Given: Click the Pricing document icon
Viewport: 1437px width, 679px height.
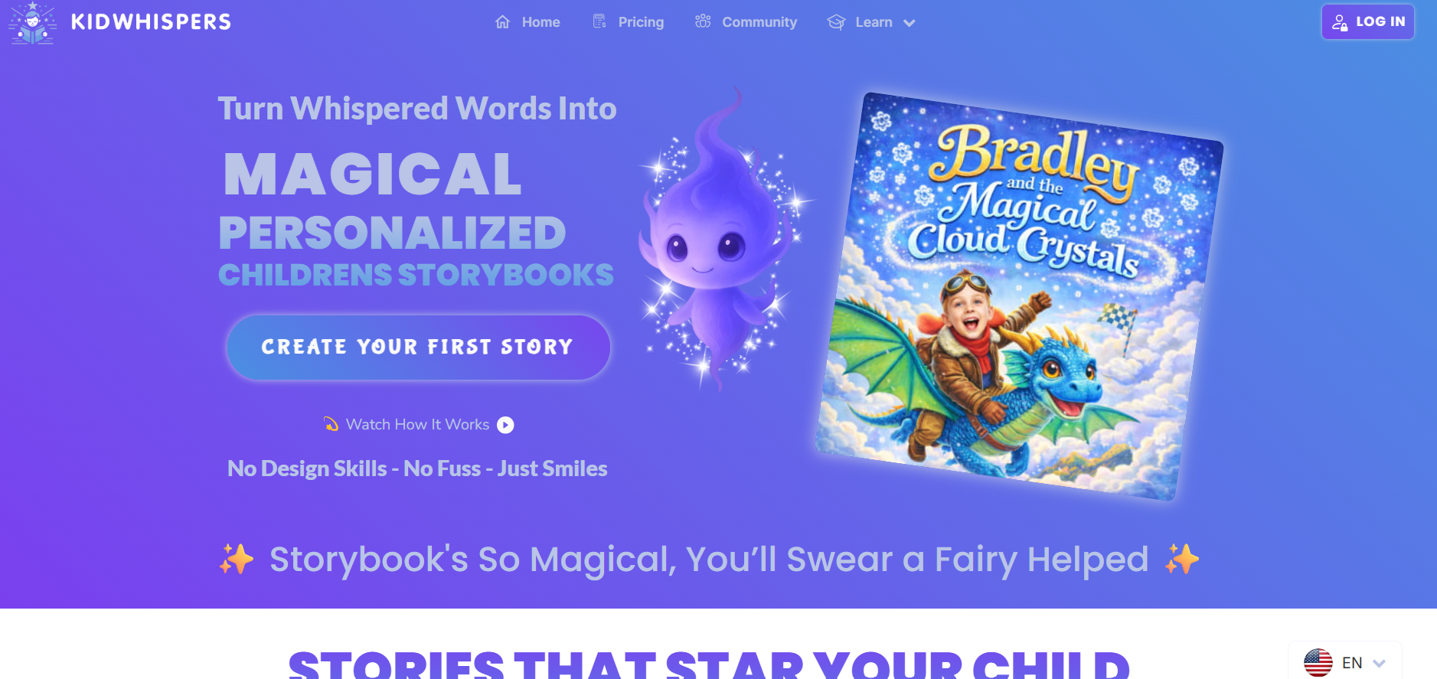Looking at the screenshot, I should [x=599, y=21].
